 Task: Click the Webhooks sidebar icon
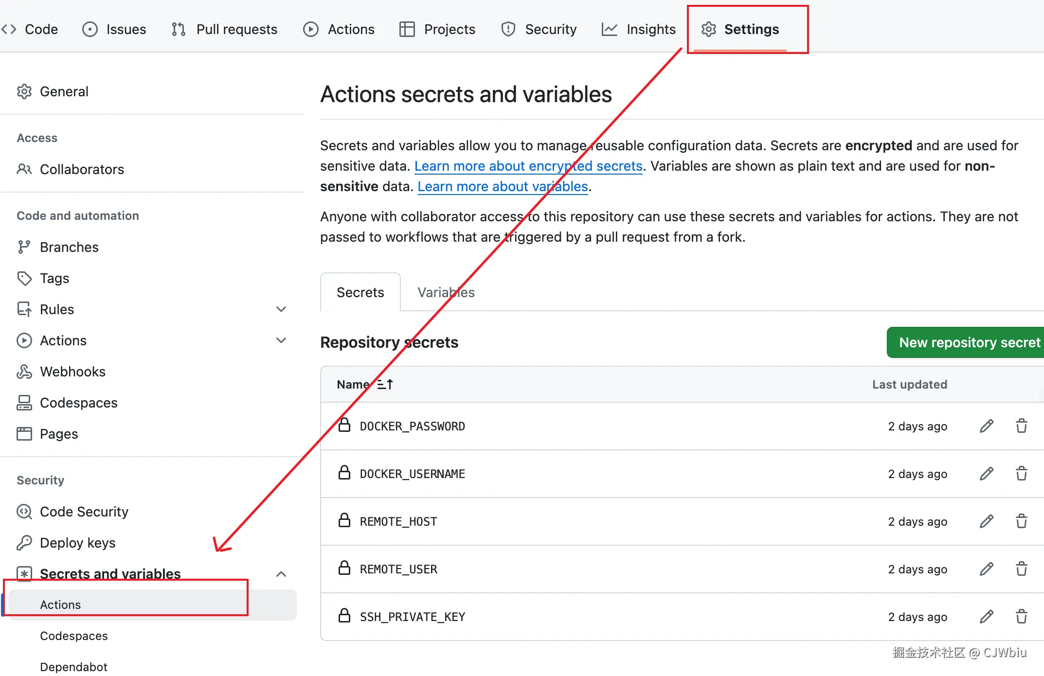24,372
